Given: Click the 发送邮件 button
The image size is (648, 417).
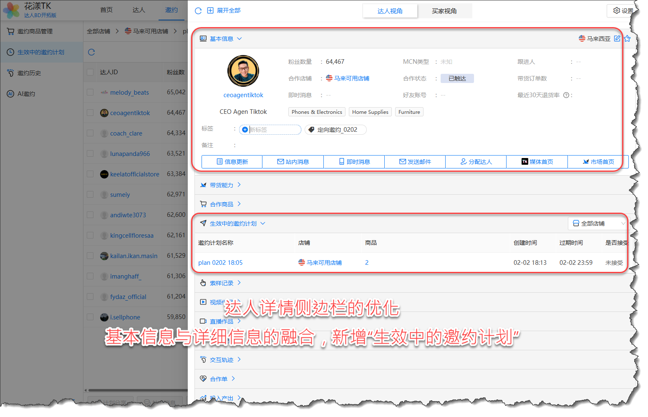Looking at the screenshot, I should pos(415,162).
